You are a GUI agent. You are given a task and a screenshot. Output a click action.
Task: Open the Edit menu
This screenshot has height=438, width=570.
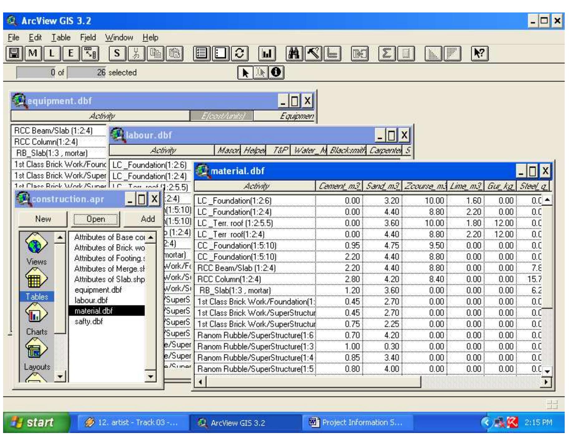point(35,38)
